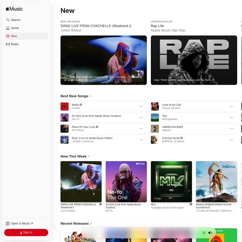
Task: Click the Apple Music logo
Action: [x=14, y=9]
